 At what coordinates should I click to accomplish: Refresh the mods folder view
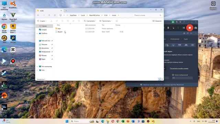coord(55,15)
